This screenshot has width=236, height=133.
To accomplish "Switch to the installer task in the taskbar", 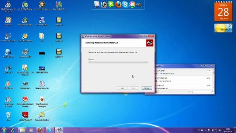I will point(59,130).
